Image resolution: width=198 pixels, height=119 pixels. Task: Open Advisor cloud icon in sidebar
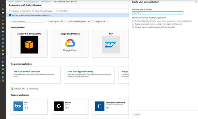click(3, 69)
